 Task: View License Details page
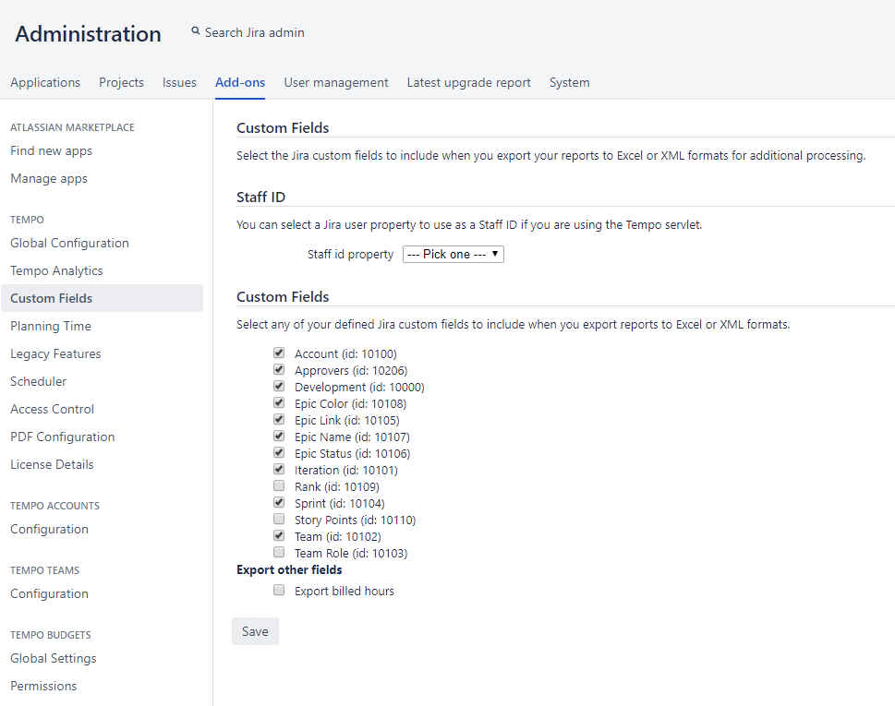(x=52, y=464)
